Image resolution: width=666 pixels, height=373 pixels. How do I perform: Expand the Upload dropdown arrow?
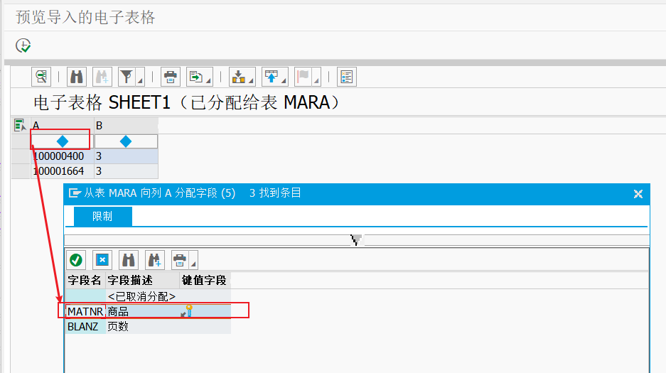pyautogui.click(x=284, y=80)
